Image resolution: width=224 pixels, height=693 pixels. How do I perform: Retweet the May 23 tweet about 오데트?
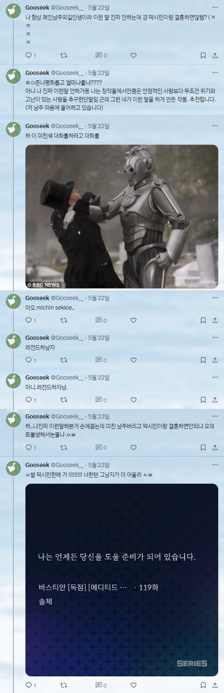pos(64,447)
